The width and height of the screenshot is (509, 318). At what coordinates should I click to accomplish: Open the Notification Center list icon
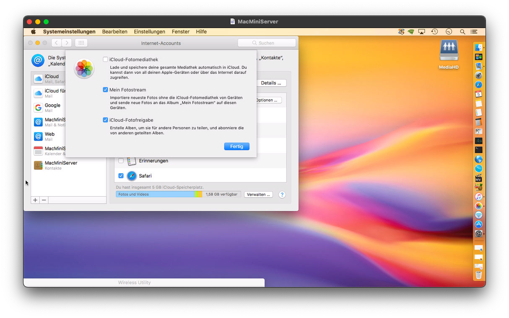click(x=474, y=32)
